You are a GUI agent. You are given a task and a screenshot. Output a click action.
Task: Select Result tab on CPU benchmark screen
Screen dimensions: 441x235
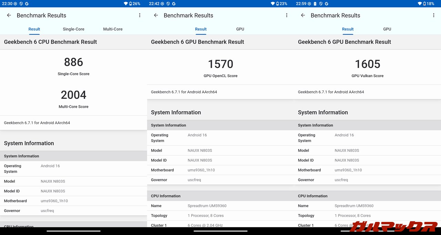point(34,29)
